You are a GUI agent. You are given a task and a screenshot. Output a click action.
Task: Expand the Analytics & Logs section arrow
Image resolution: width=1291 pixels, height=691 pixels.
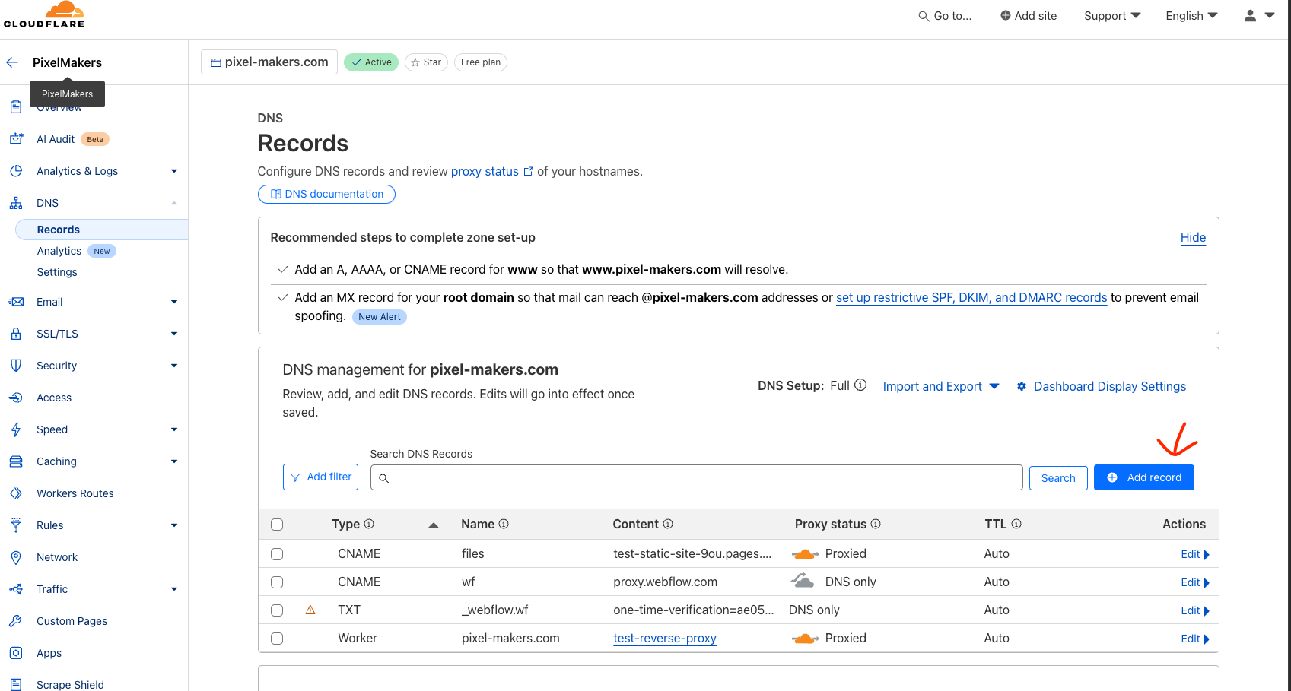174,171
